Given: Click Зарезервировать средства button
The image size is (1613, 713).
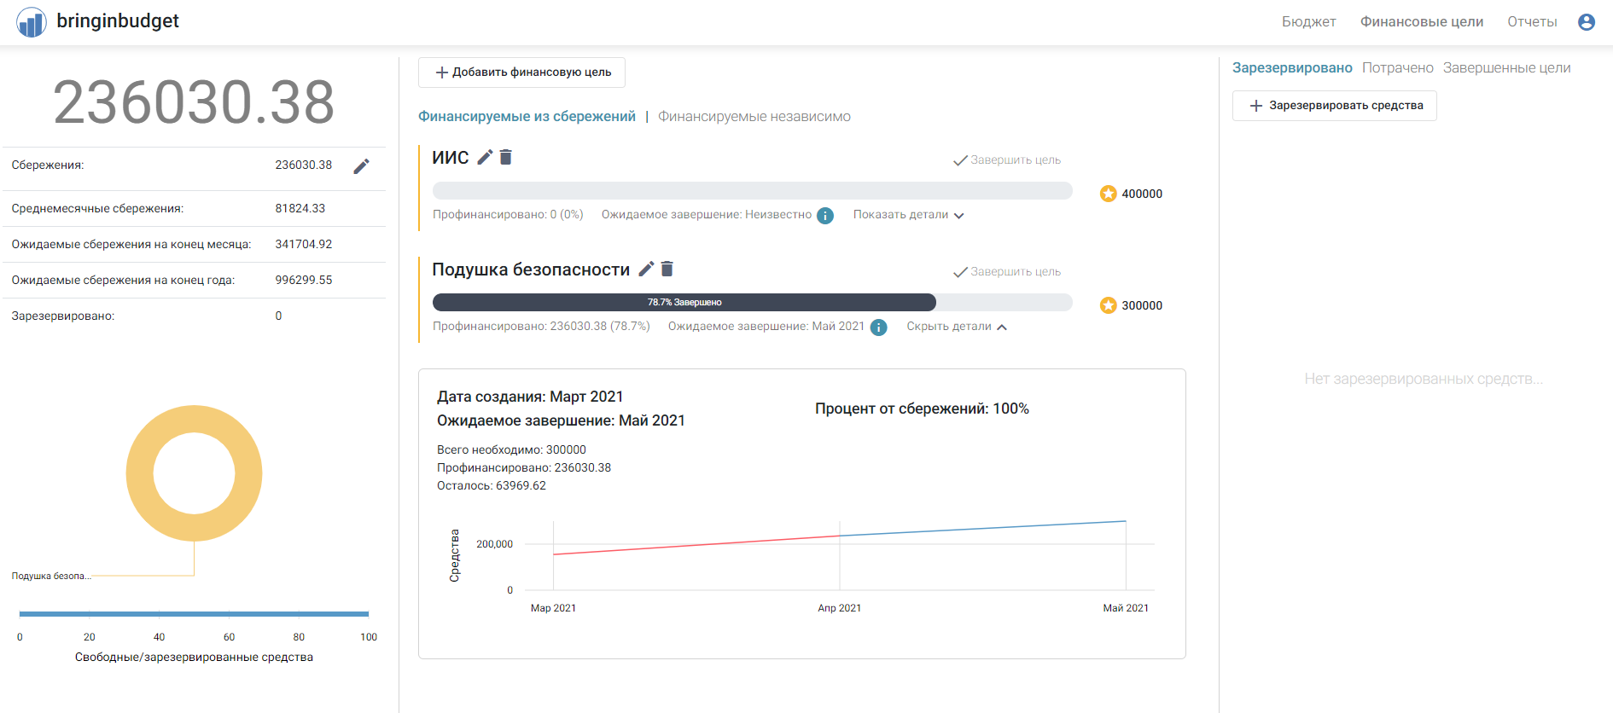Looking at the screenshot, I should (x=1334, y=106).
